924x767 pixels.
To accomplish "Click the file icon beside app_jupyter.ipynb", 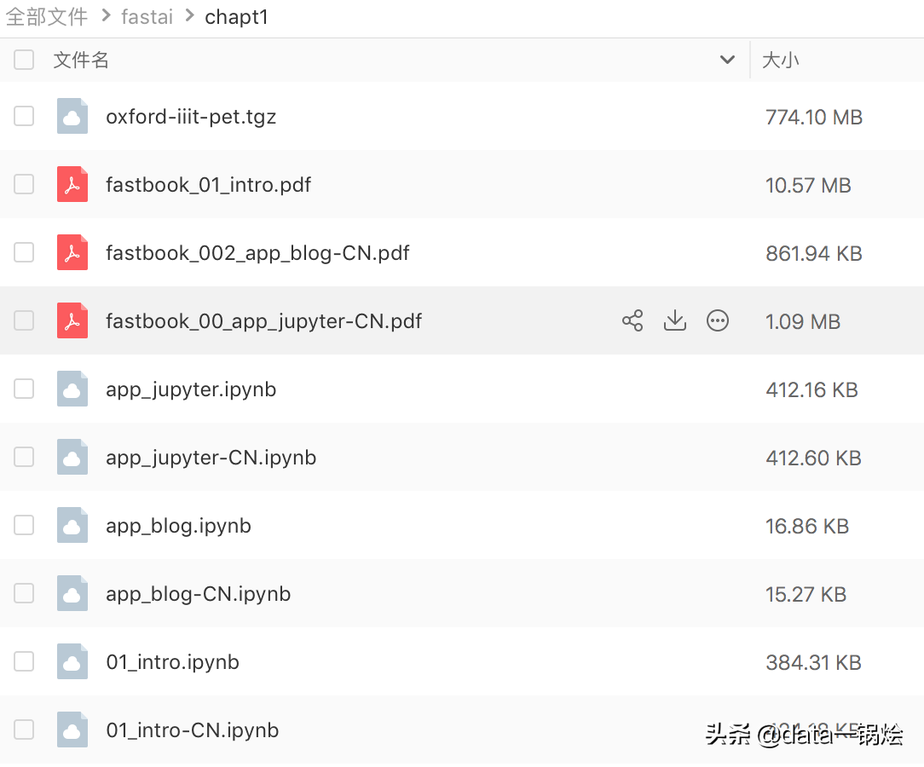I will pyautogui.click(x=72, y=389).
